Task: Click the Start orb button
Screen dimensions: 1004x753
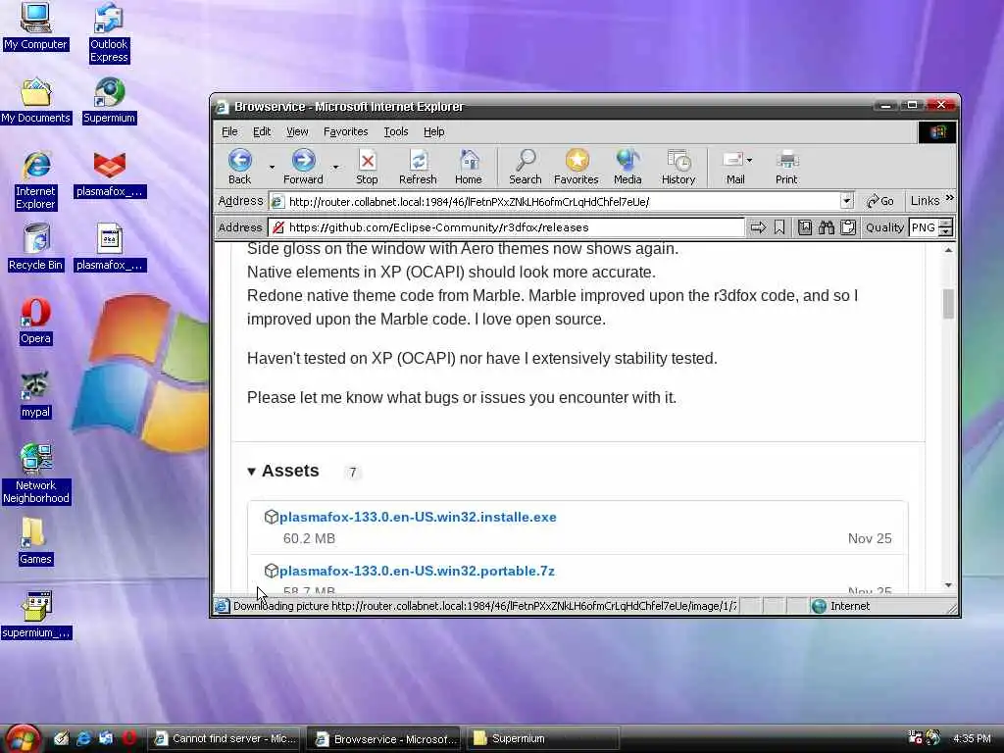Action: point(24,738)
